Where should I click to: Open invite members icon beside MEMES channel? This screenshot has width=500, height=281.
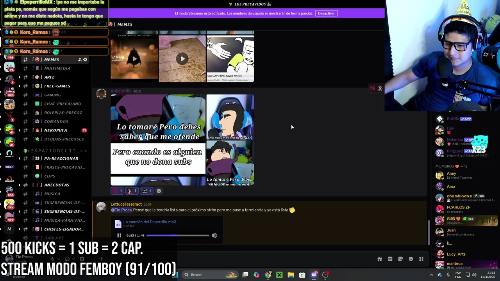(x=80, y=60)
